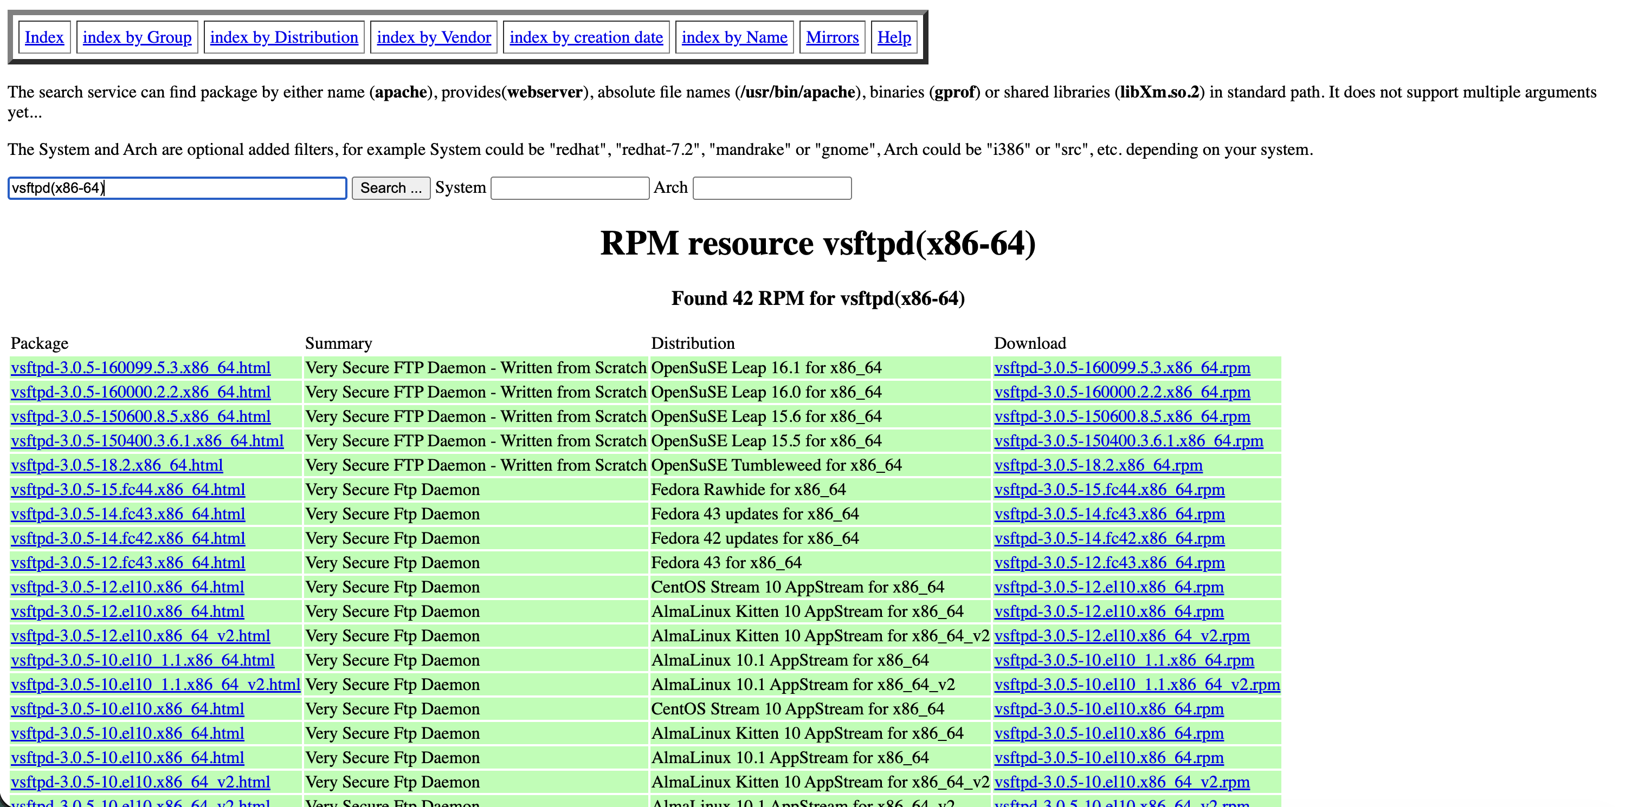This screenshot has width=1625, height=807.
Task: Open vsftpd-3.0.5-12.fc43.x86_64.html package page
Action: 128,562
